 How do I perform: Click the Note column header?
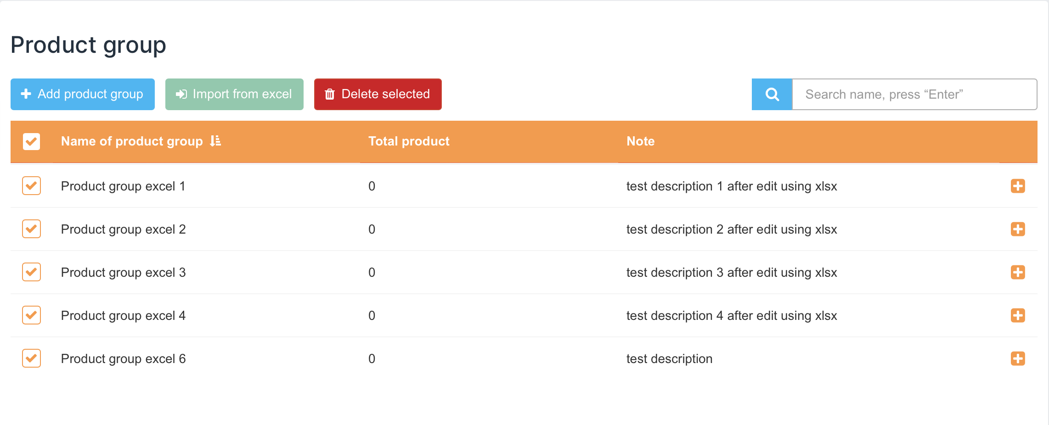(640, 141)
